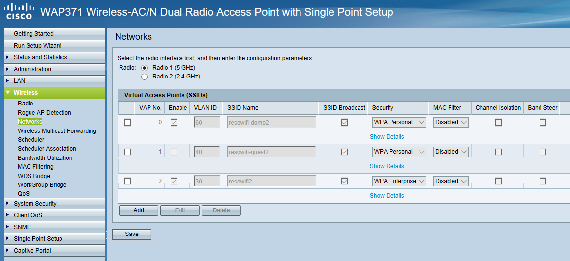Image resolution: width=570 pixels, height=261 pixels.
Task: Click Delete button
Action: pos(221,210)
